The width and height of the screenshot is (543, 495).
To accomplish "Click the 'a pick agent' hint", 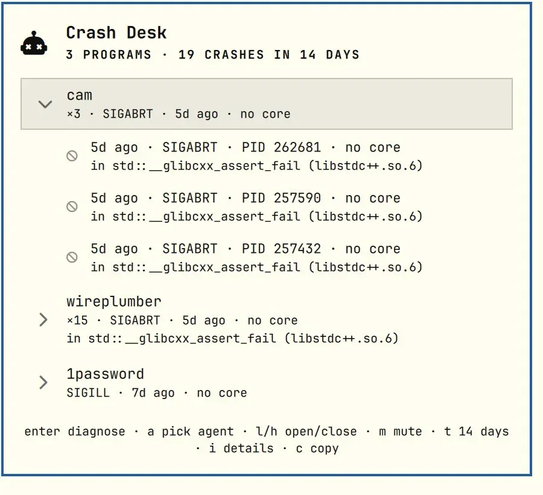I will point(191,432).
